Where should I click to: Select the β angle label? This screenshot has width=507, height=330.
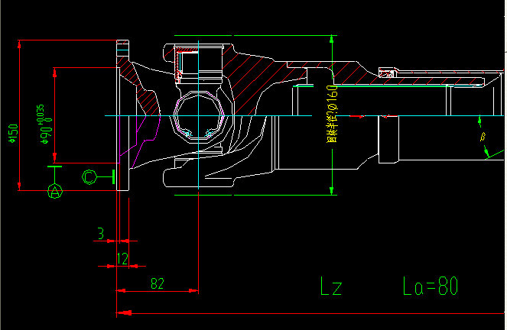(482, 137)
